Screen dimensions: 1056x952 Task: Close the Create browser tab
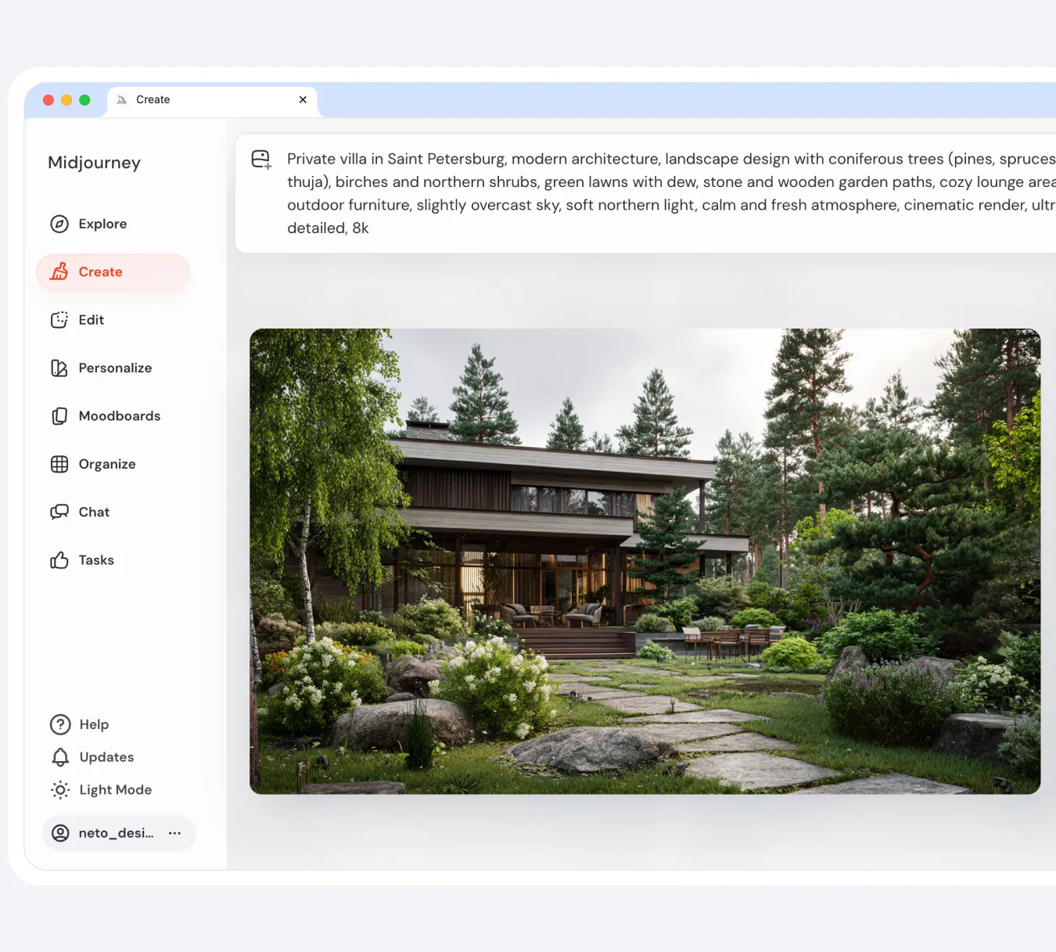303,100
